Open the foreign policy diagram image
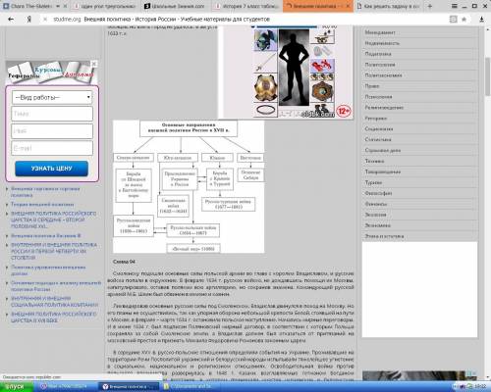 pyautogui.click(x=189, y=186)
